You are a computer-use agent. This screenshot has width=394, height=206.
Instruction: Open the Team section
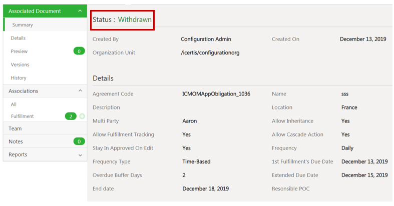pos(15,128)
